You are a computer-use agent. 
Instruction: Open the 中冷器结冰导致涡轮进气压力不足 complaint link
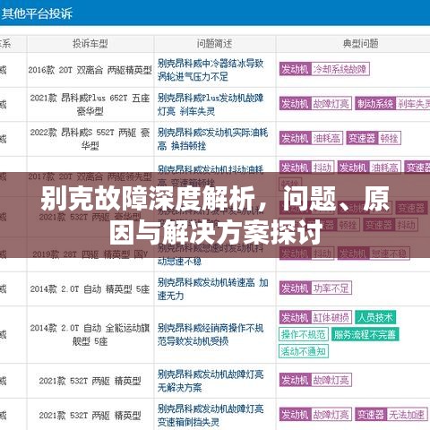click(x=211, y=70)
